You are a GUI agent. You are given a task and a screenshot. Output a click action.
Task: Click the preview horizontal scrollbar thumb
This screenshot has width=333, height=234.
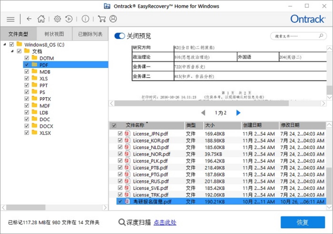(x=202, y=104)
